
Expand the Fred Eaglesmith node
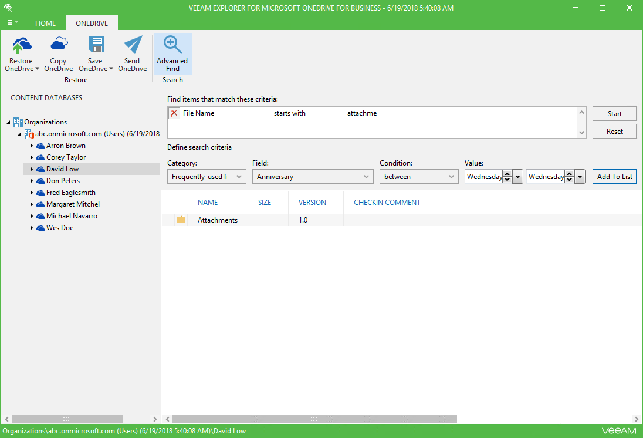click(x=31, y=193)
